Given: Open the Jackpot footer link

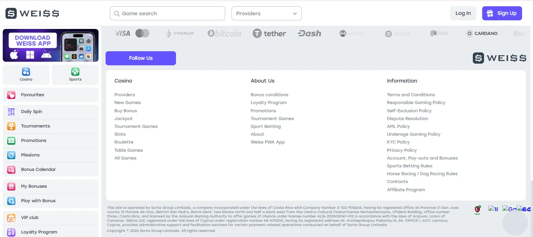Looking at the screenshot, I should coord(124,118).
